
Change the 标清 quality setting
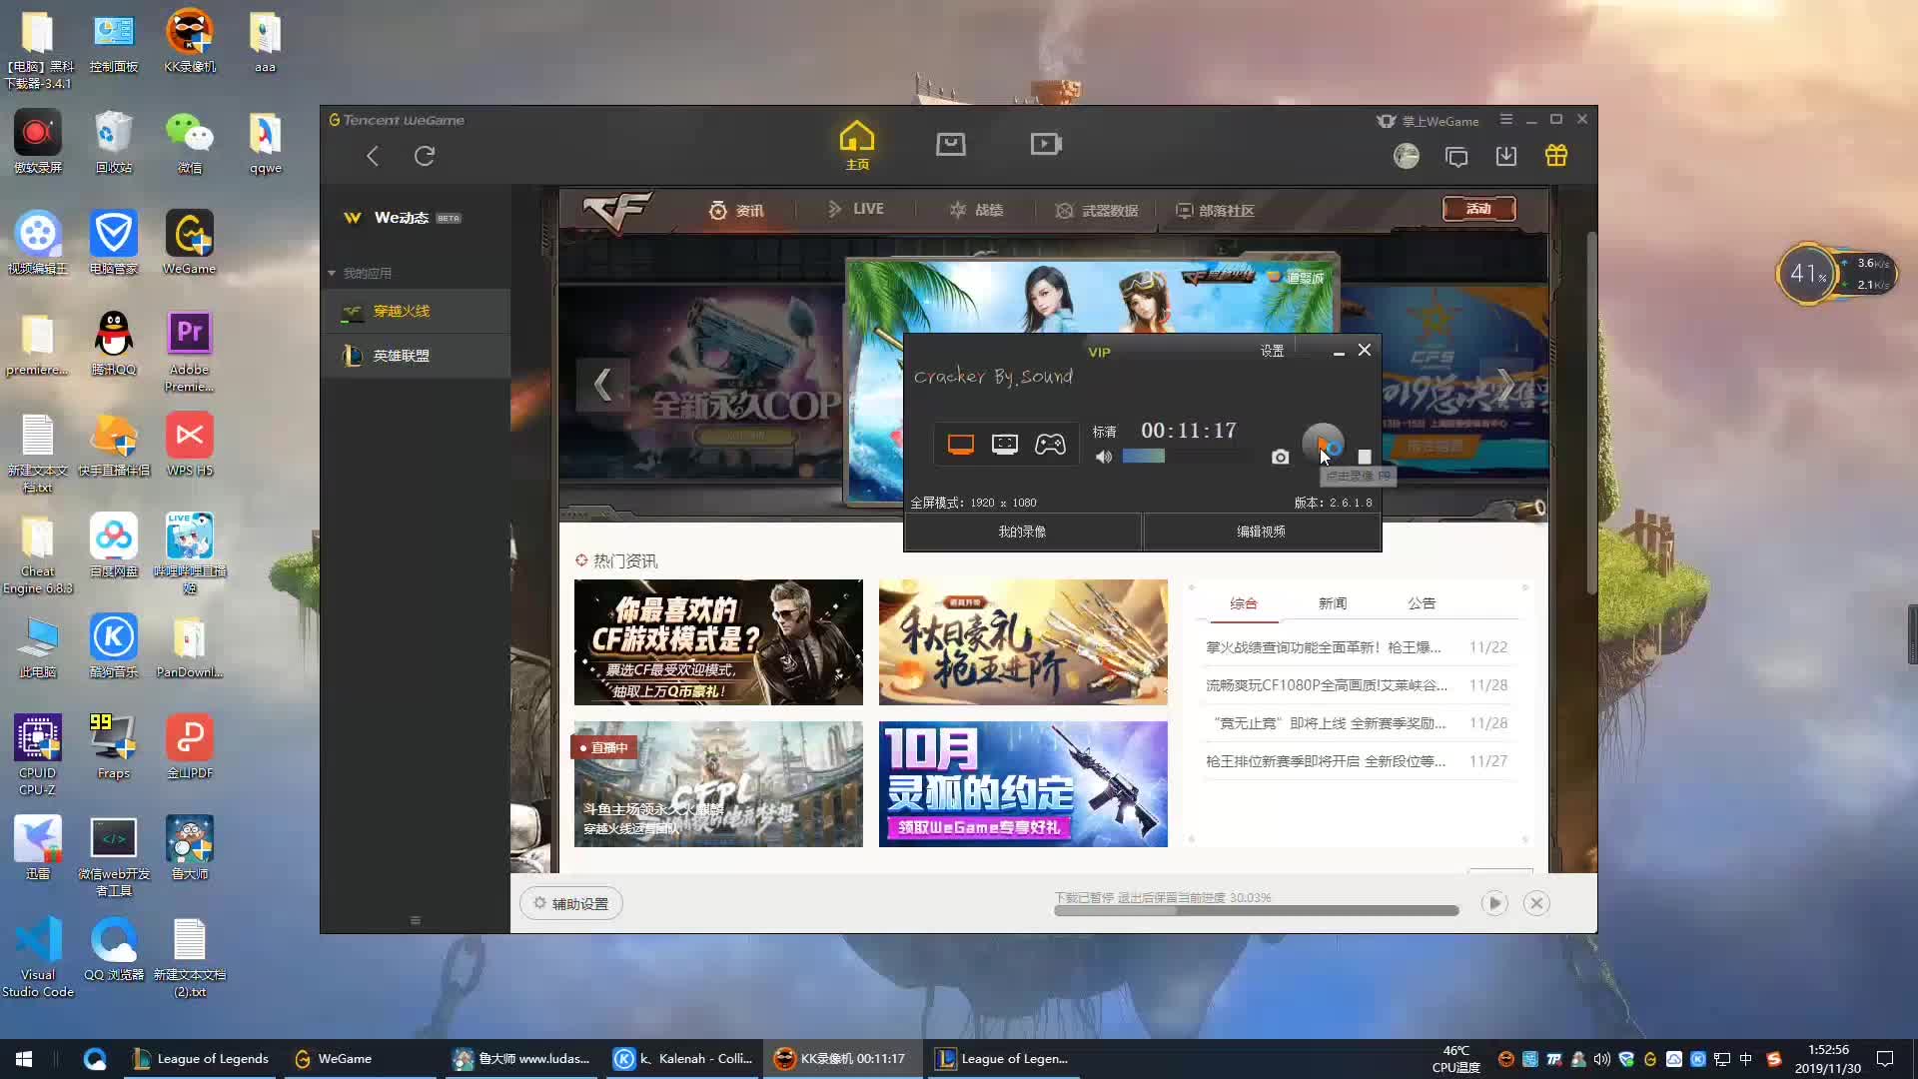pos(1104,432)
